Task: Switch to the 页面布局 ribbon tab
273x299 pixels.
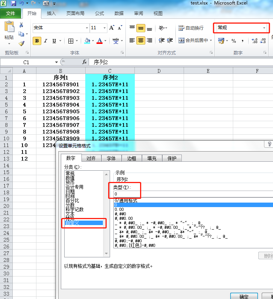Action: click(75, 14)
